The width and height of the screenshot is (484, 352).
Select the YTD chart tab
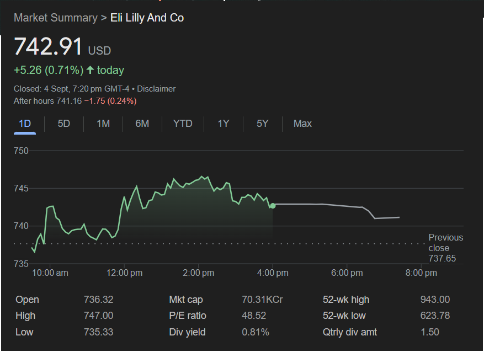183,124
